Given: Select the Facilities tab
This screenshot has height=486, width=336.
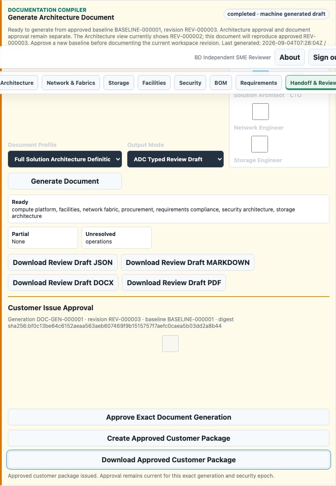Looking at the screenshot, I should [x=154, y=83].
